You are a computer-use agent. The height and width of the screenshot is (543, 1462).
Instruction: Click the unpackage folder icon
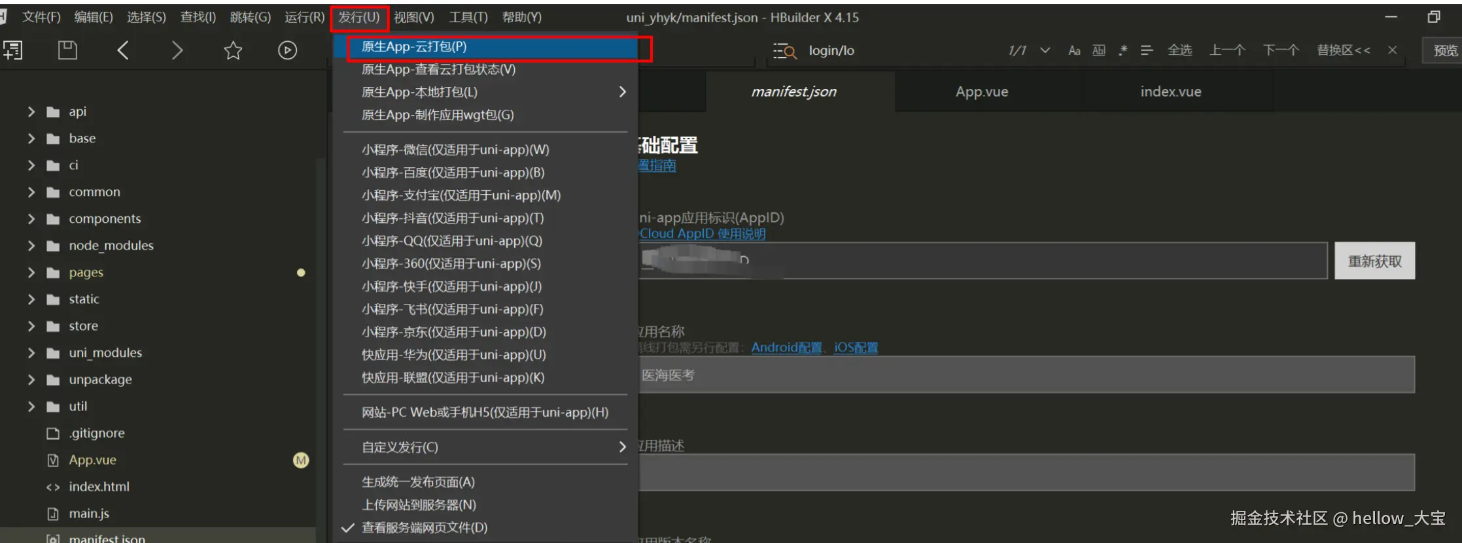(x=53, y=380)
